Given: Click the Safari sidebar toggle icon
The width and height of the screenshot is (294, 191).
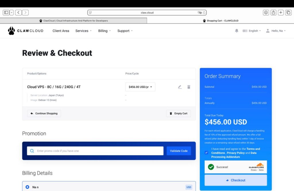Looking at the screenshot, I should tap(6, 13).
